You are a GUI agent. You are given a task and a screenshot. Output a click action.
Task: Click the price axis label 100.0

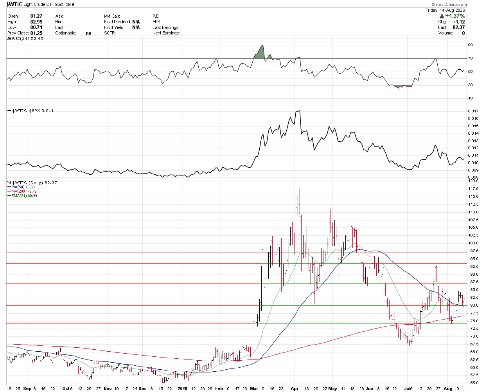click(x=473, y=243)
